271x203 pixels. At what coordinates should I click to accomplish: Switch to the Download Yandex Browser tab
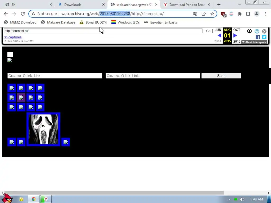pyautogui.click(x=187, y=5)
